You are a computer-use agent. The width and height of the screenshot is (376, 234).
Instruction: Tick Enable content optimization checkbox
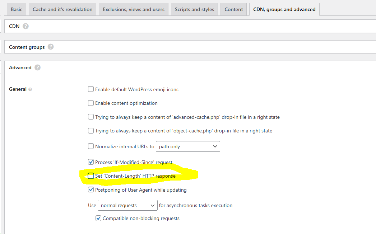91,103
